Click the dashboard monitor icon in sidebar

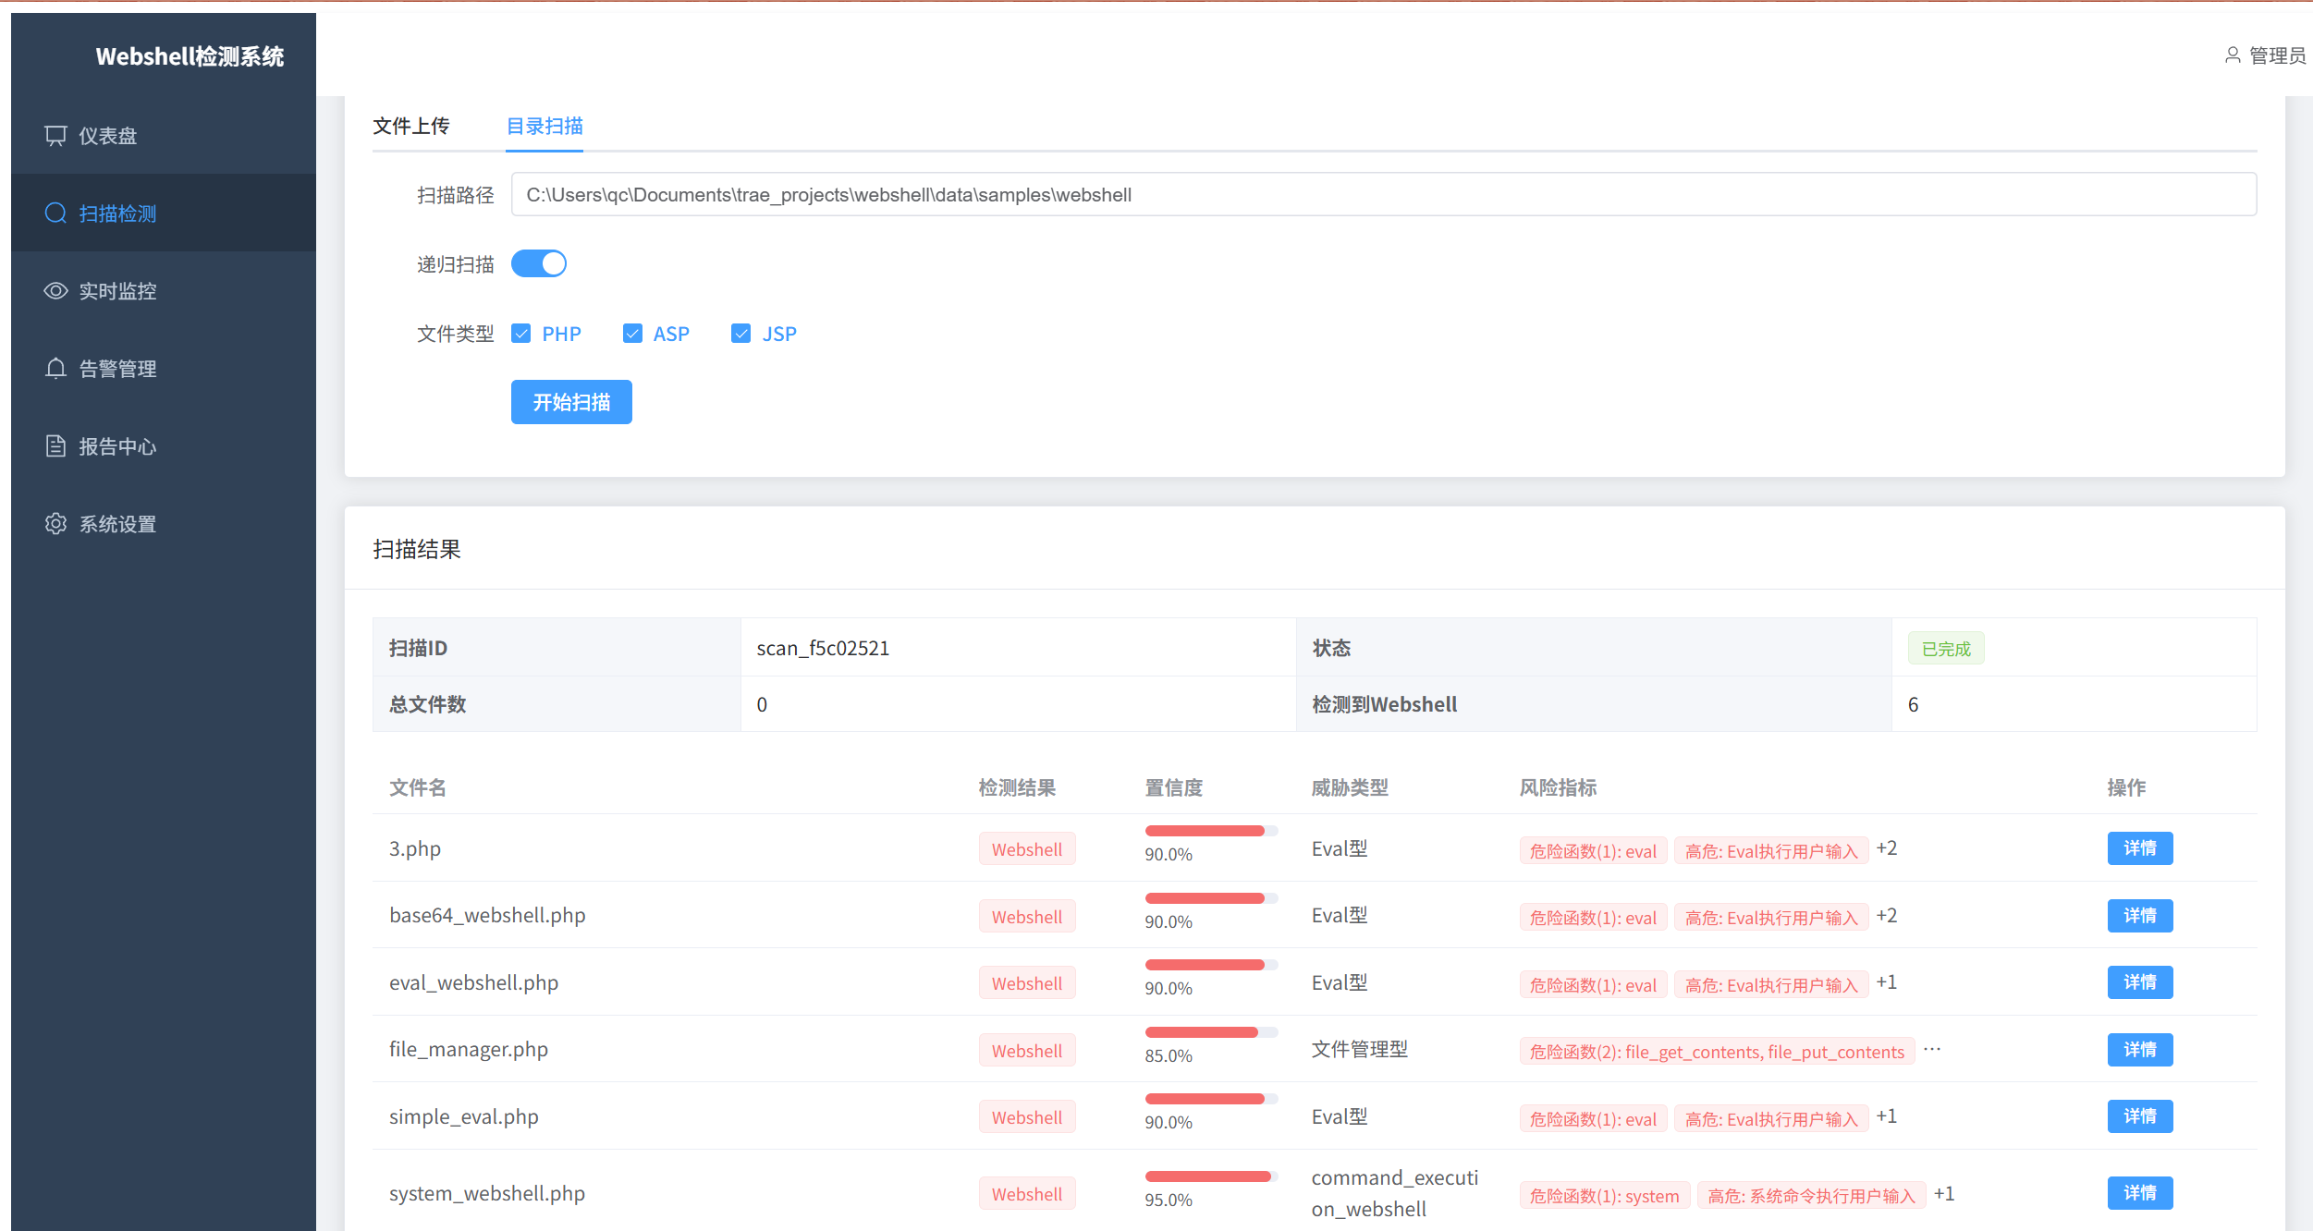coord(55,136)
